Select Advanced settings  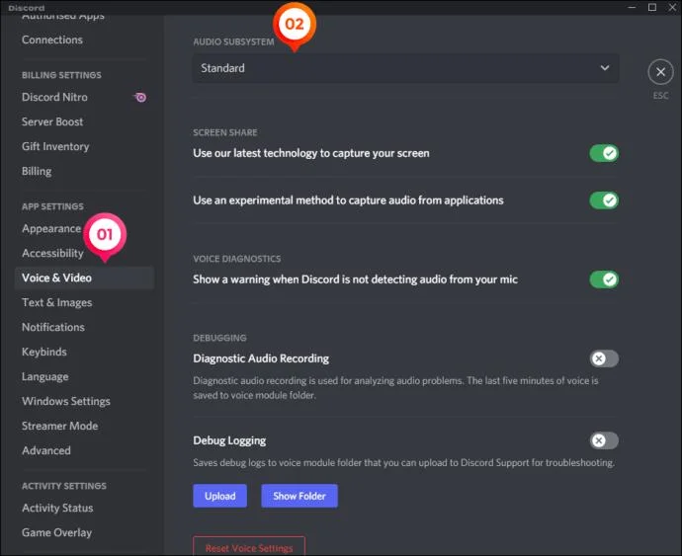pyautogui.click(x=46, y=450)
